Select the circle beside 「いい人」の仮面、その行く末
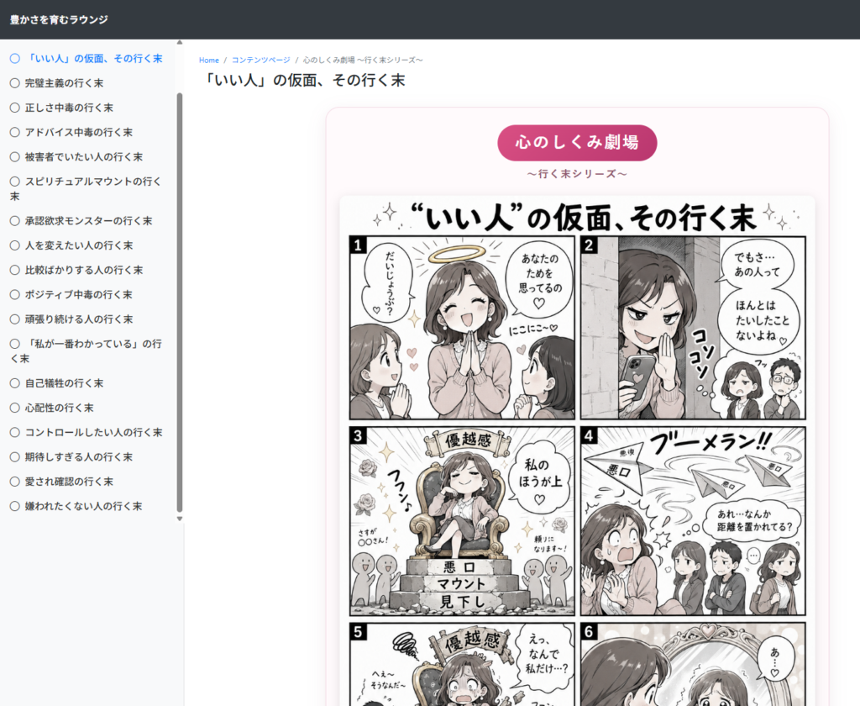Image resolution: width=860 pixels, height=706 pixels. coord(15,59)
